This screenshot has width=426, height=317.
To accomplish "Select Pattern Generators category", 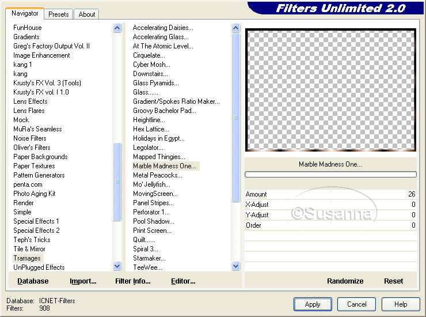I will (39, 175).
